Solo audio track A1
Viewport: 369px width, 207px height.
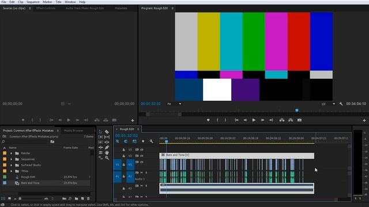146,172
